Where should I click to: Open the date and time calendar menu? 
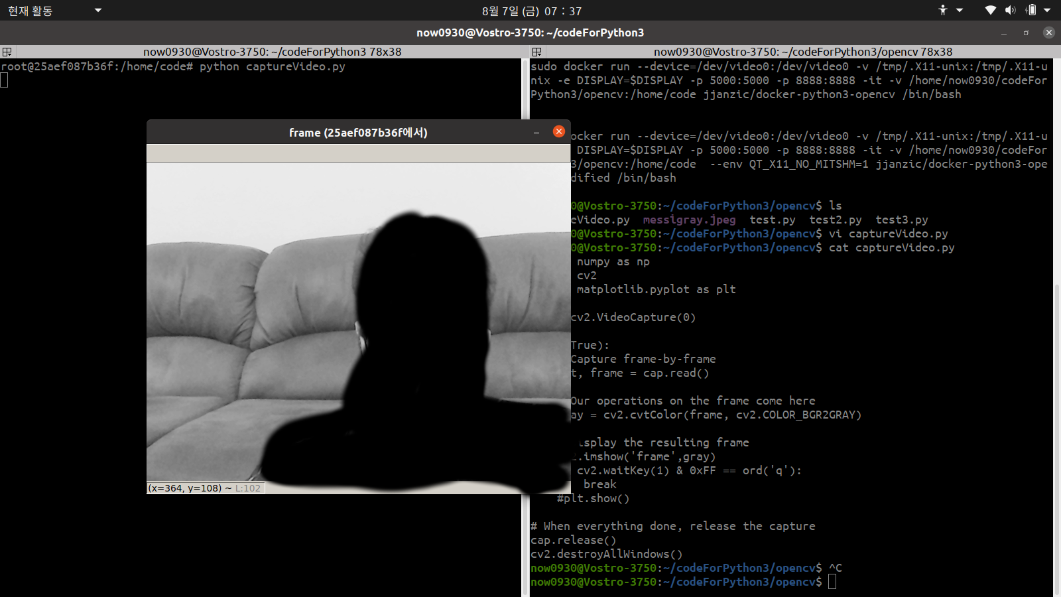pyautogui.click(x=531, y=11)
